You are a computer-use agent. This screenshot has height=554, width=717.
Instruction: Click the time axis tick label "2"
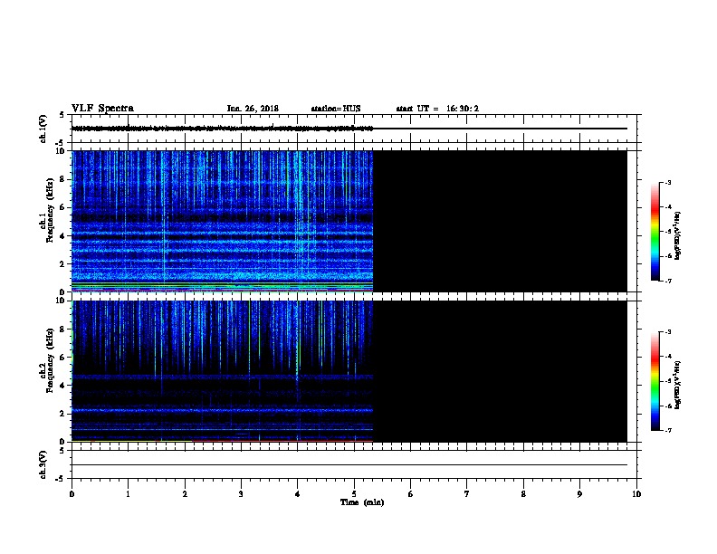(x=185, y=493)
